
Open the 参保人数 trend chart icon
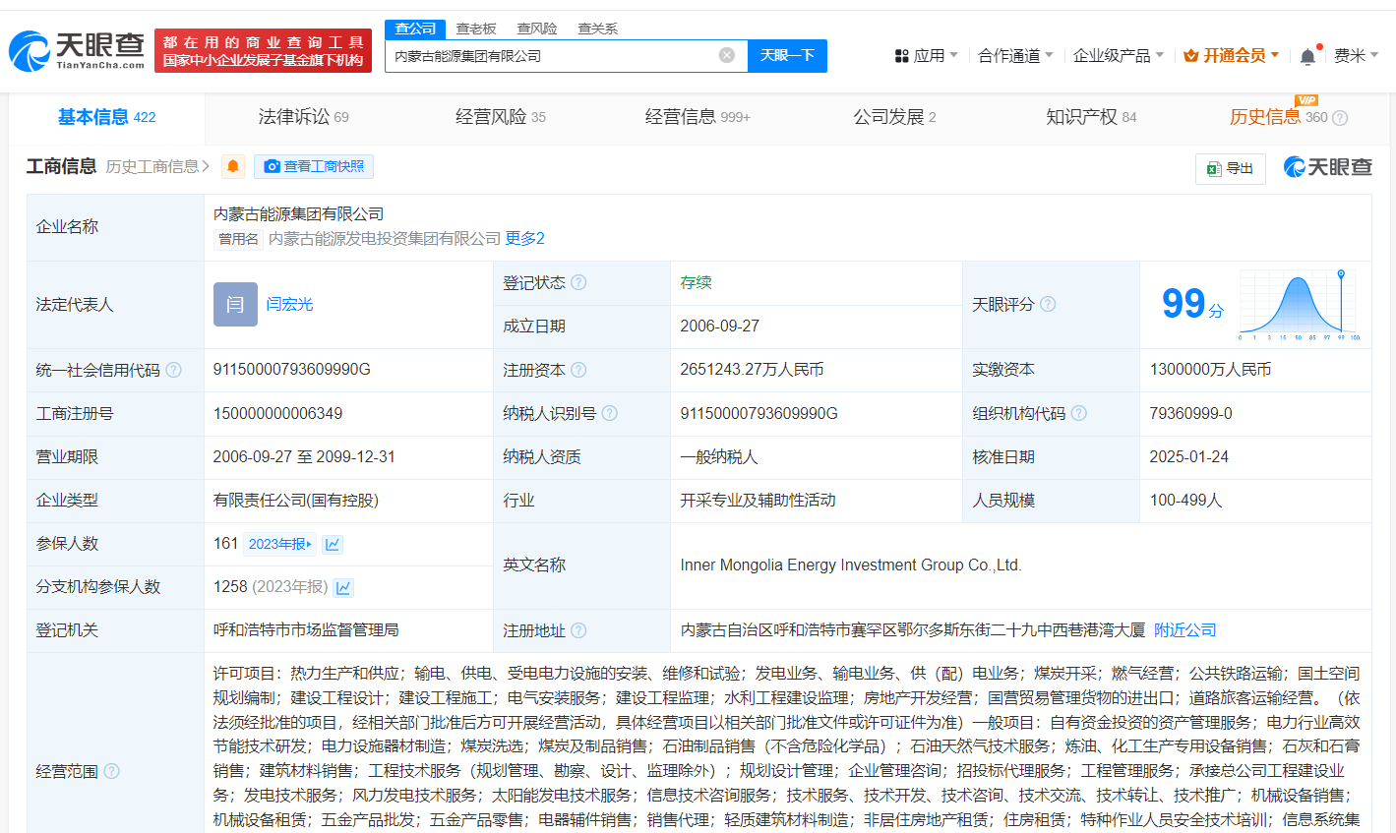pos(333,545)
